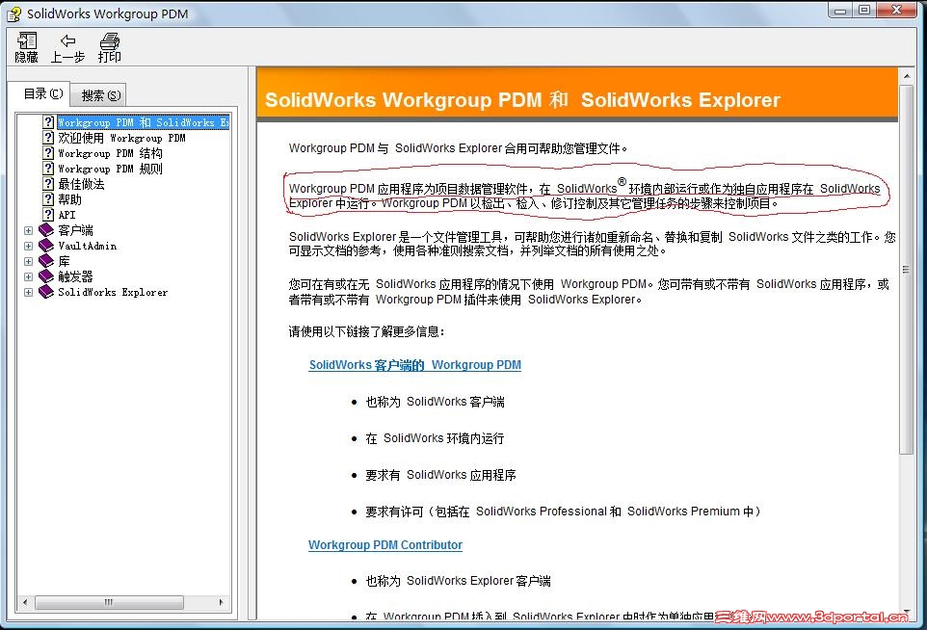
Task: Click the help window title bar icon
Action: [14, 13]
